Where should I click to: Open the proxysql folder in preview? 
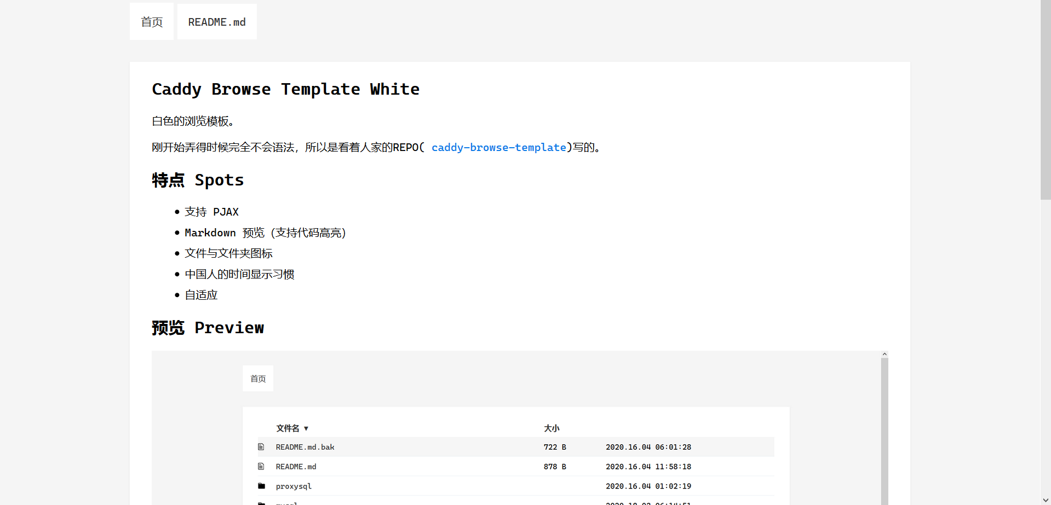click(294, 486)
